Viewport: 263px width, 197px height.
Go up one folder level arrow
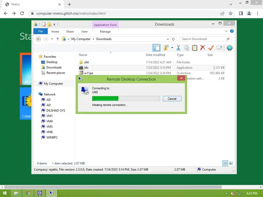click(x=58, y=39)
